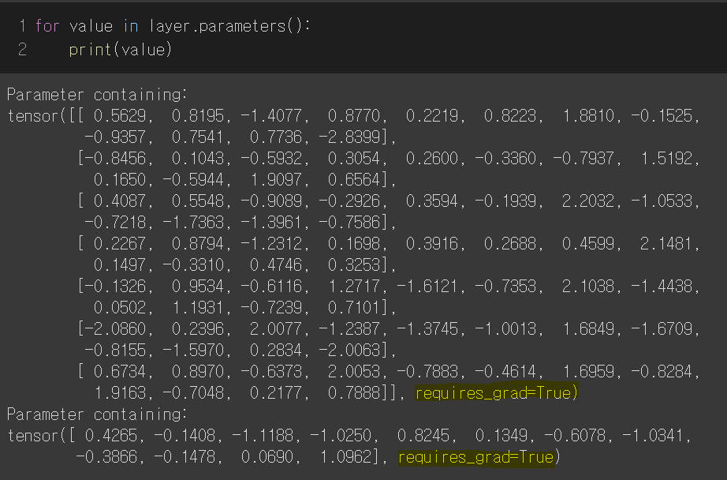Click the tensor value -1.7363

(193, 223)
